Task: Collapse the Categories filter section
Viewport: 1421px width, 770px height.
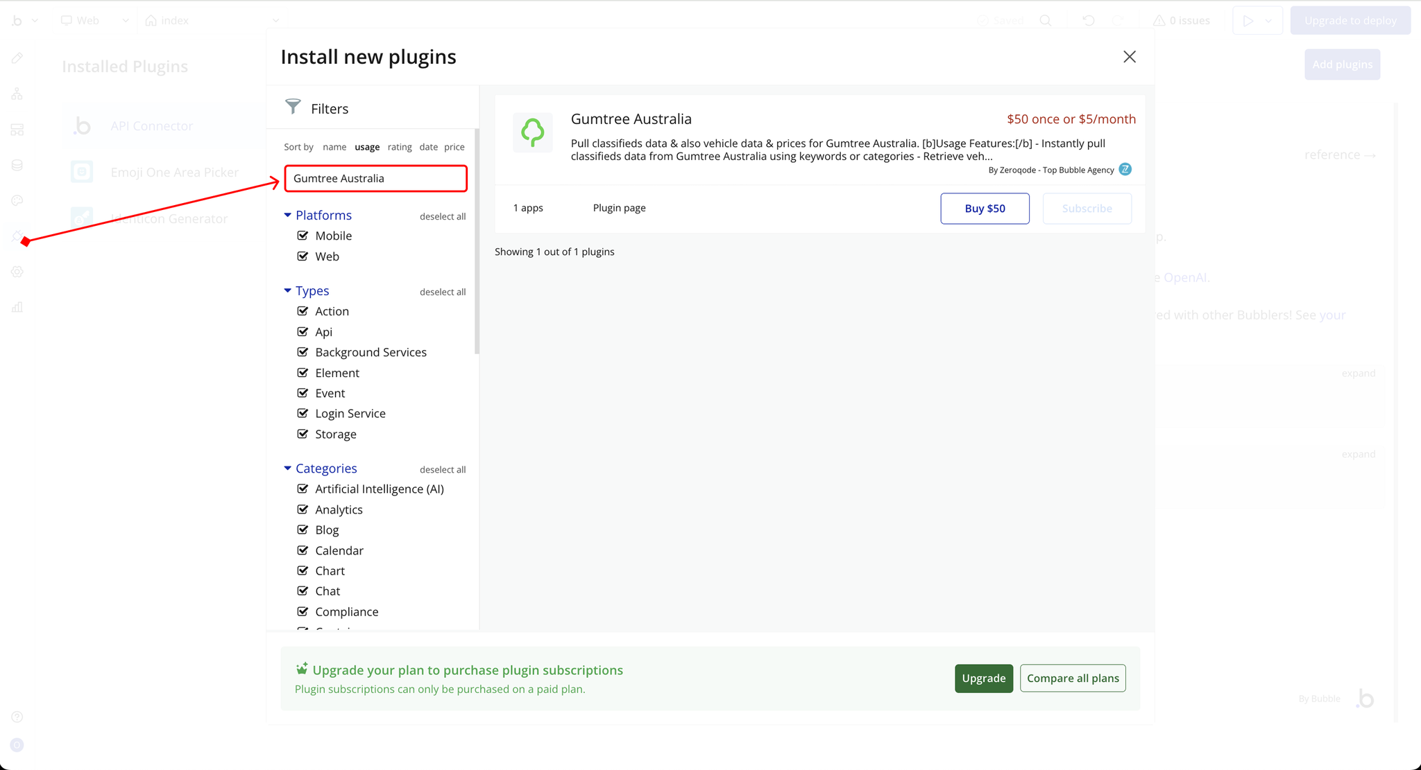Action: point(287,469)
